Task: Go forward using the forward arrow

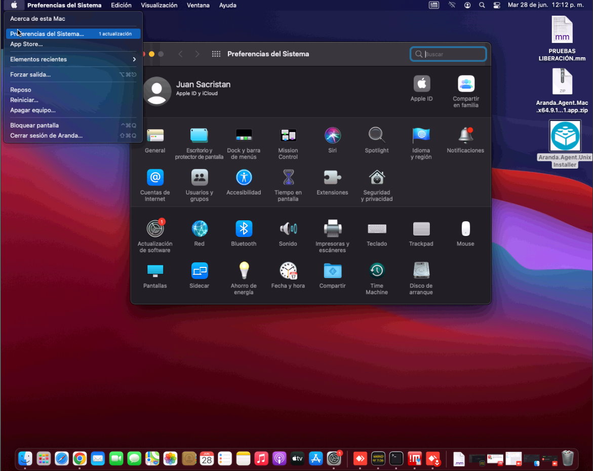Action: tap(197, 54)
